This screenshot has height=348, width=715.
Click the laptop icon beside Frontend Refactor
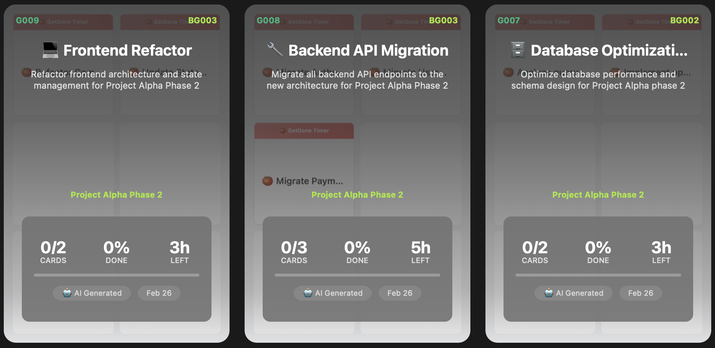tap(50, 50)
